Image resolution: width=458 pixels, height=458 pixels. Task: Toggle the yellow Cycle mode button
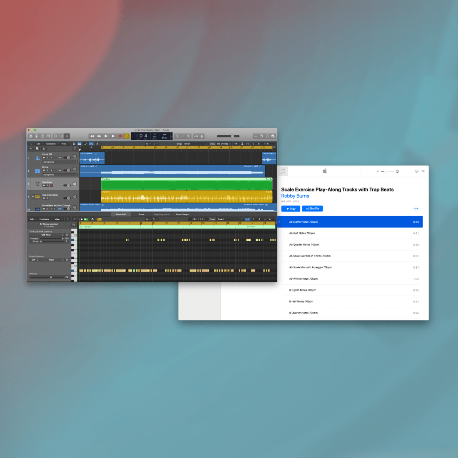(127, 136)
